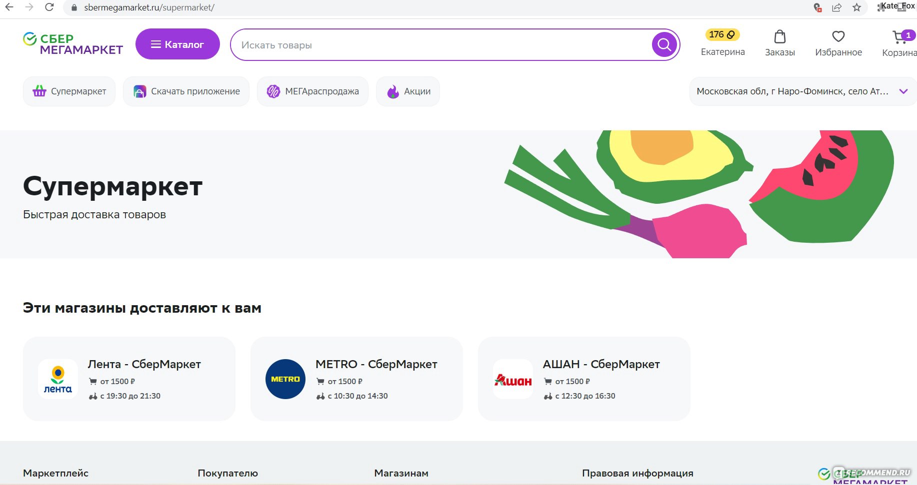Open the SberMegaMarket logo homepage
This screenshot has width=917, height=485.
coord(73,44)
